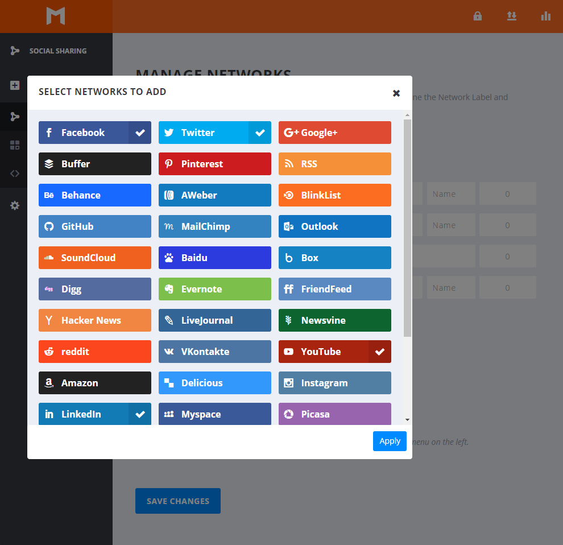
Task: Click the grid layout sidebar icon
Action: (x=15, y=145)
